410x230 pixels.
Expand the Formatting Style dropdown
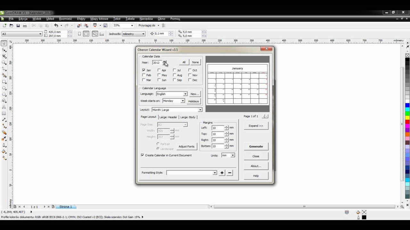click(215, 173)
